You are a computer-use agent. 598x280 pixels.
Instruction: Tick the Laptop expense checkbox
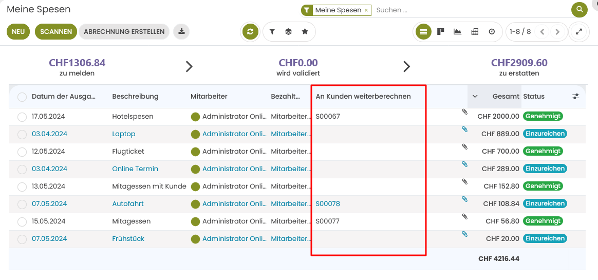pos(22,135)
